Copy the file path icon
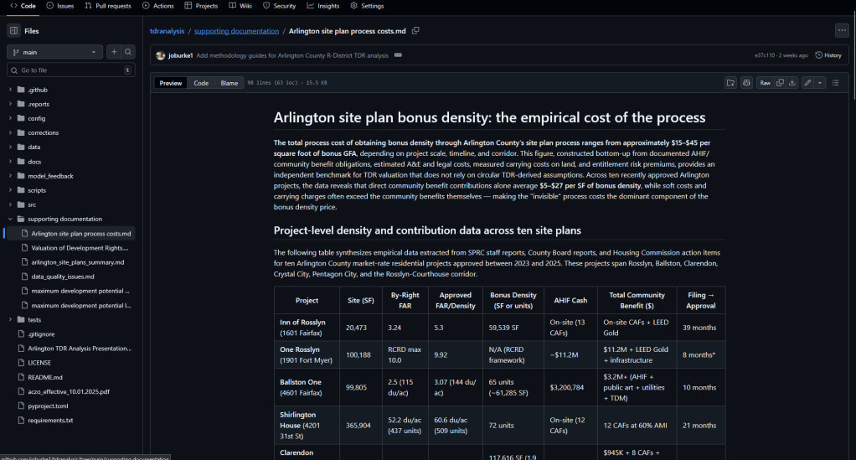The image size is (856, 460). [415, 31]
